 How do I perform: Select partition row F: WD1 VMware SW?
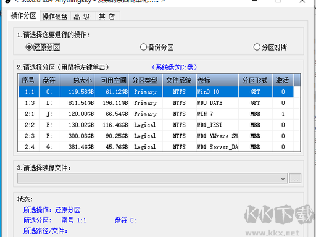[156, 136]
